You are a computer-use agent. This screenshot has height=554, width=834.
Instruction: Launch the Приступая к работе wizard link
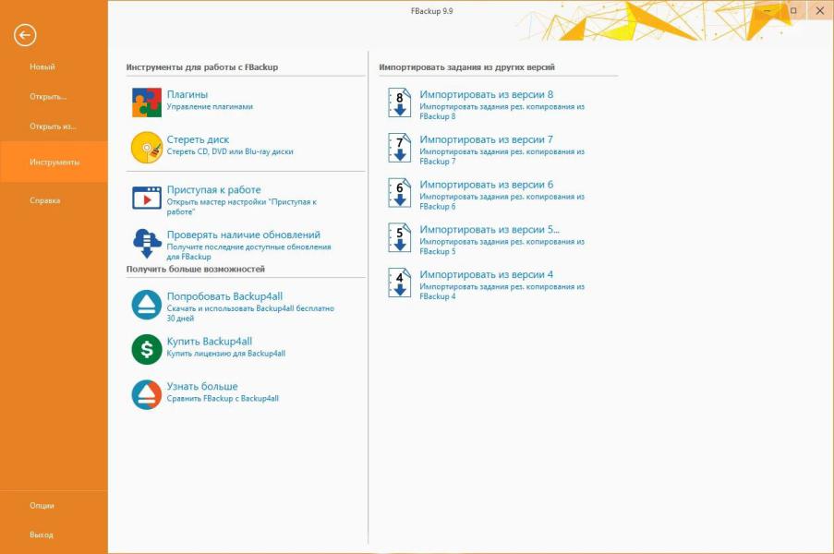(214, 190)
